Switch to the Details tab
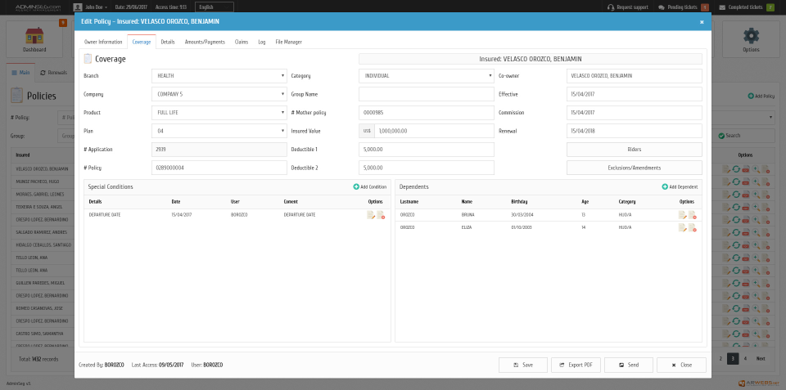This screenshot has width=786, height=390. (x=167, y=42)
